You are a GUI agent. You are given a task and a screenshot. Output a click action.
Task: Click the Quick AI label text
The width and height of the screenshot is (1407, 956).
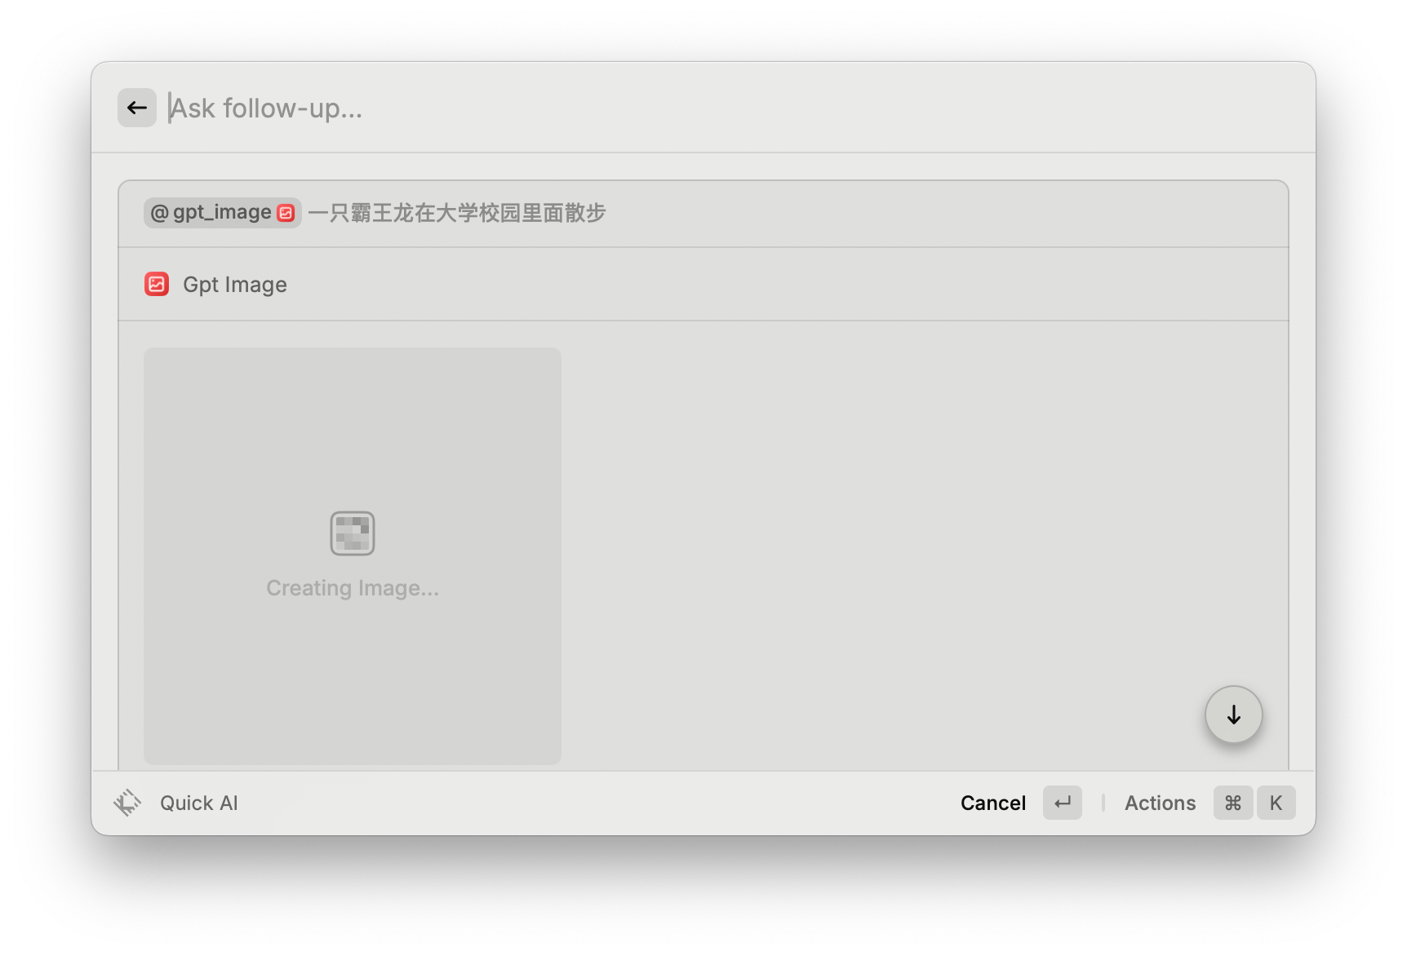coord(198,802)
